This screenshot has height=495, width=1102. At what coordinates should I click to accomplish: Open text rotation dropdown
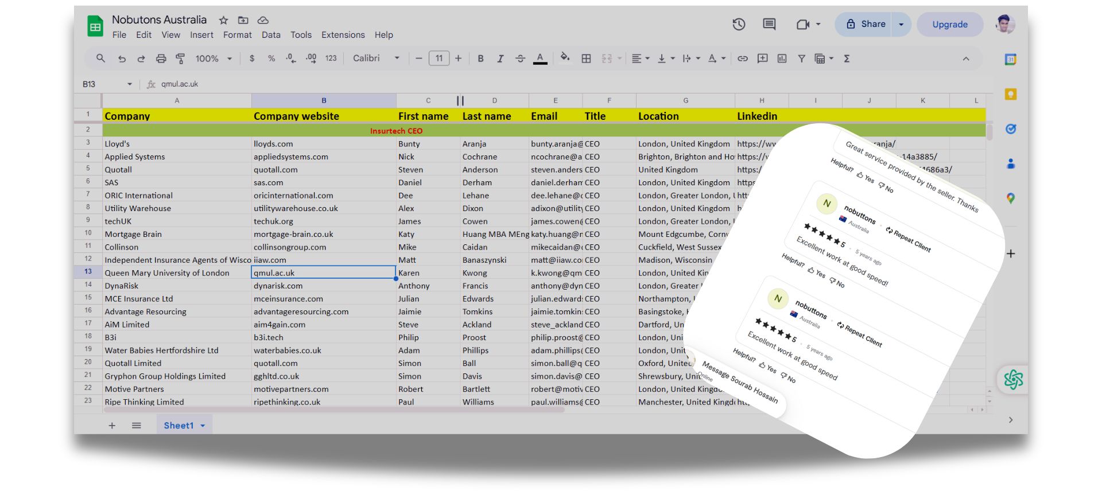[x=716, y=59]
